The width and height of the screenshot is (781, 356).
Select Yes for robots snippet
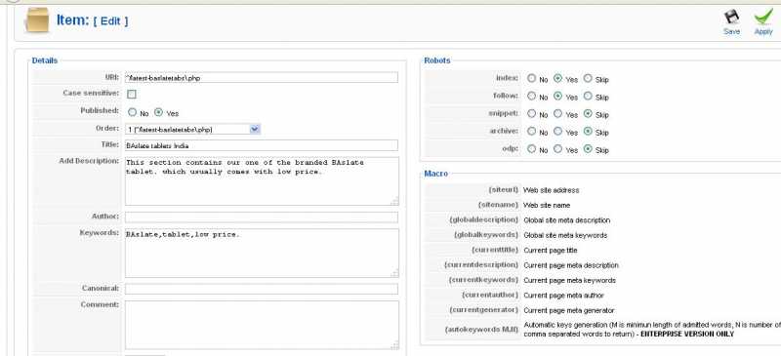pyautogui.click(x=557, y=113)
